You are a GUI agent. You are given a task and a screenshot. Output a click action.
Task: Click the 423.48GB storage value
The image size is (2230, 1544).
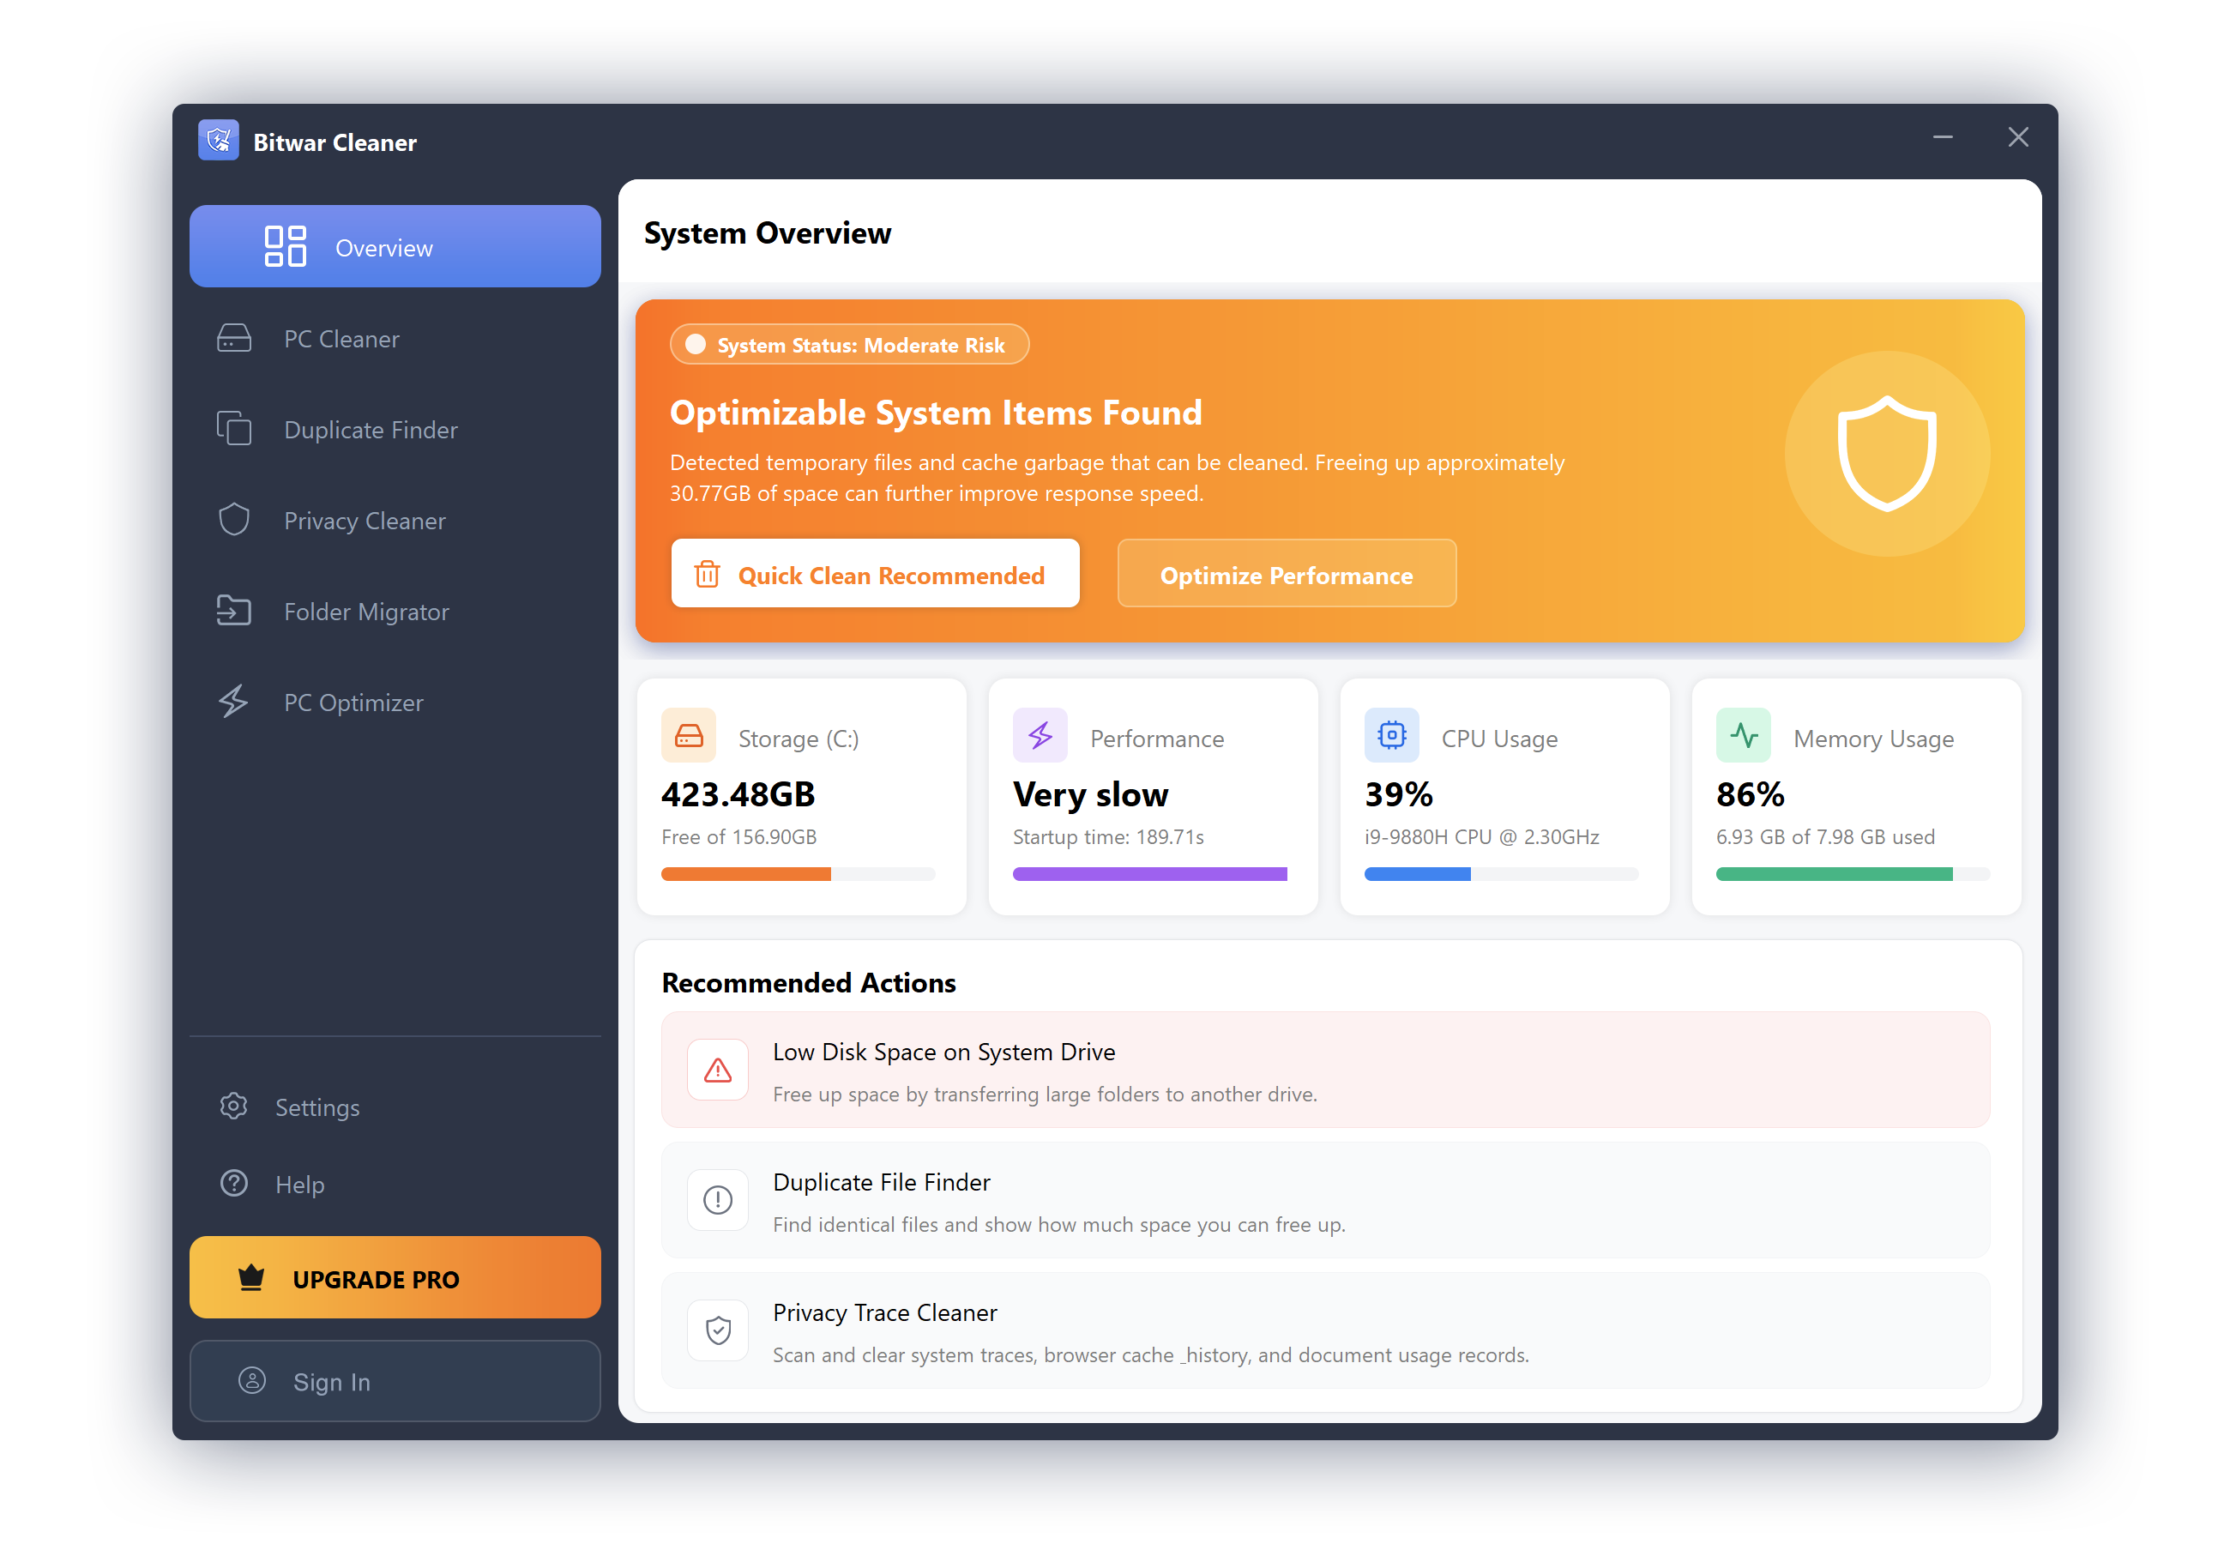click(738, 794)
